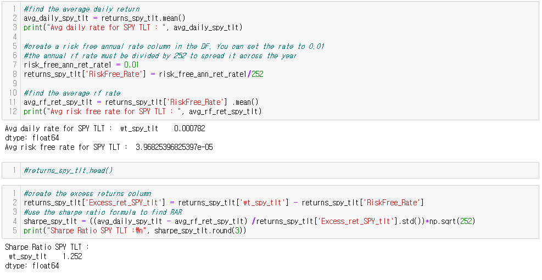542x280 pixels.
Task: Click the comment about creating a risk free annual rate column
Action: [x=174, y=46]
